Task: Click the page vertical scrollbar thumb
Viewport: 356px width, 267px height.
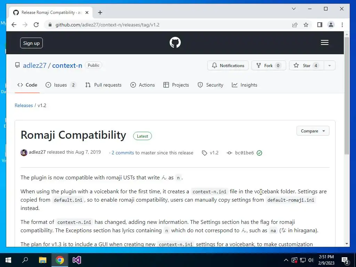Action: (x=347, y=96)
